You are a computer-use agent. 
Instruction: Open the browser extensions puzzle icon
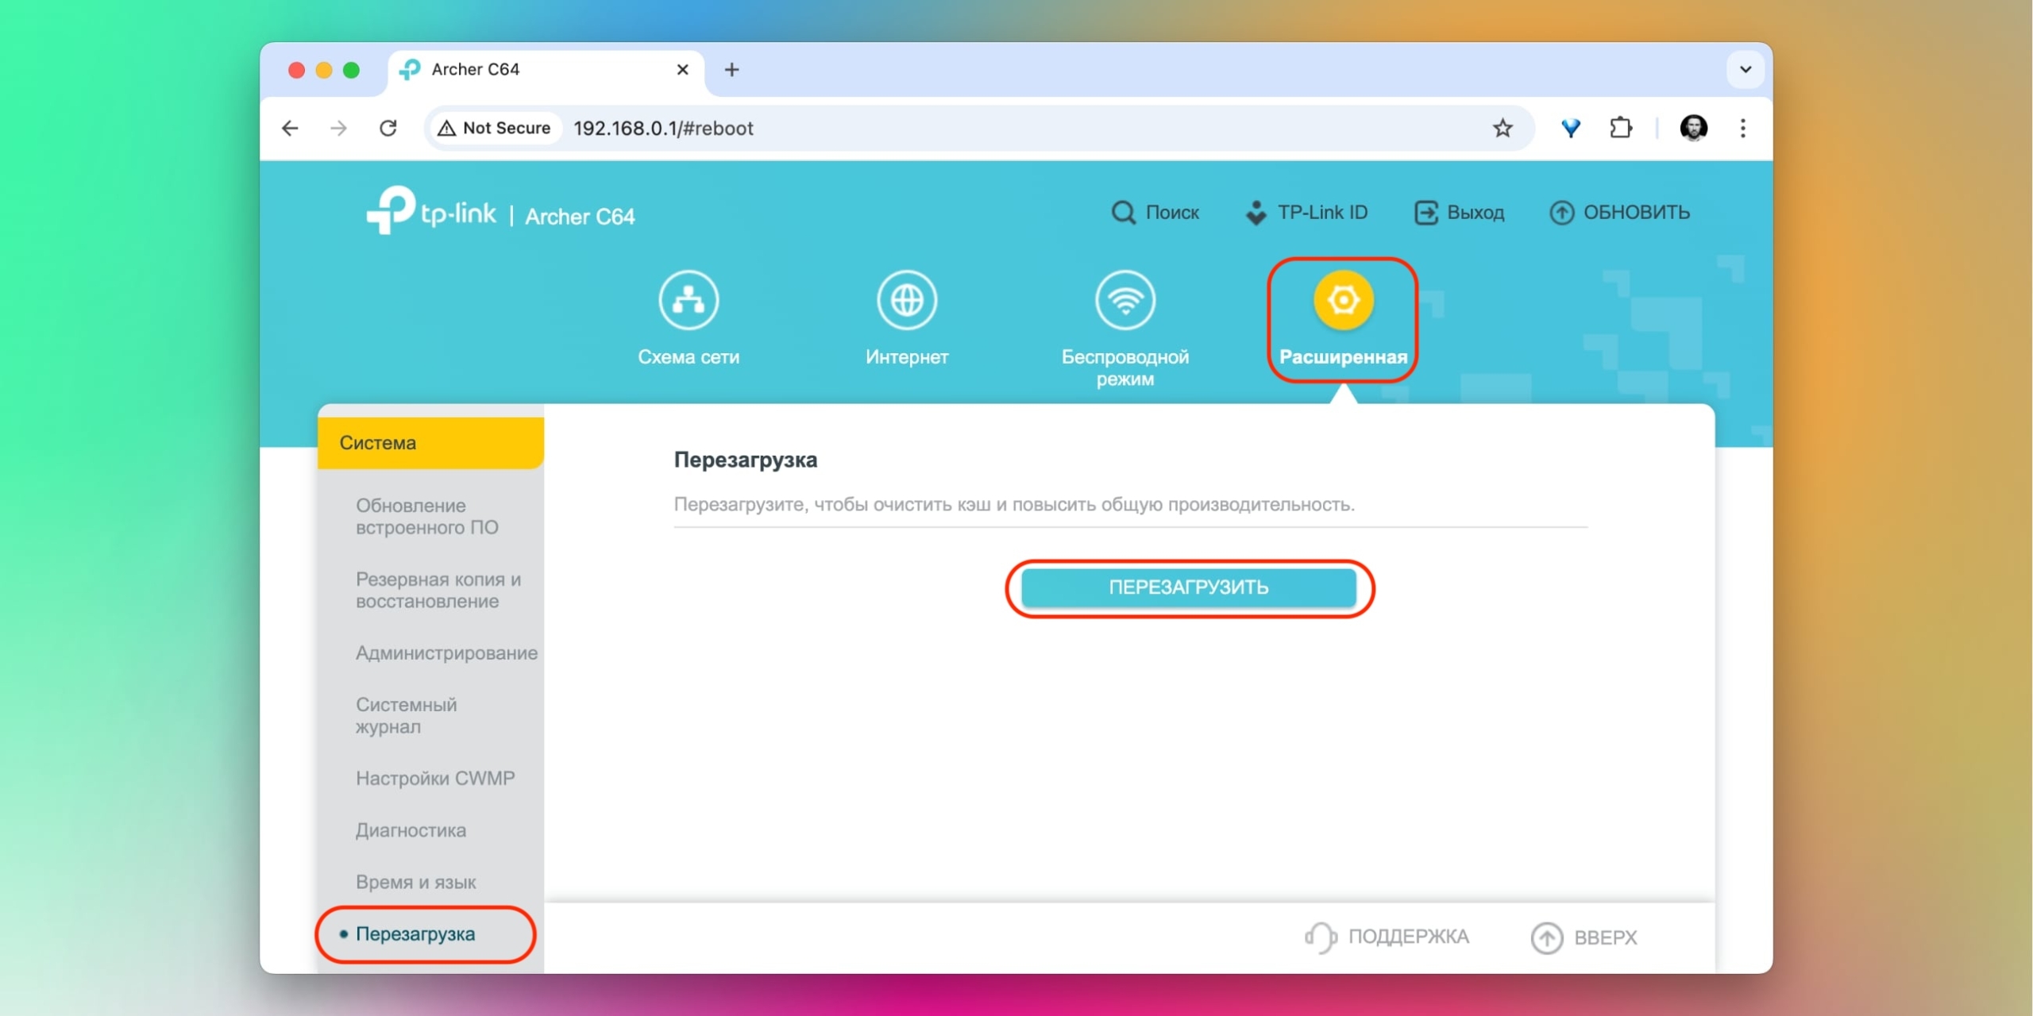(x=1620, y=129)
